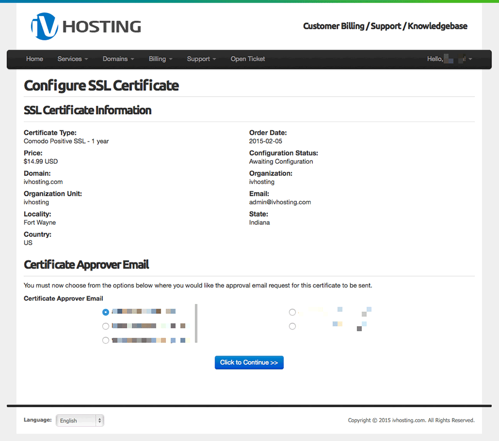The width and height of the screenshot is (499, 441).
Task: Click the Copyright 2015 ivhosting.com footer text
Action: [x=411, y=420]
